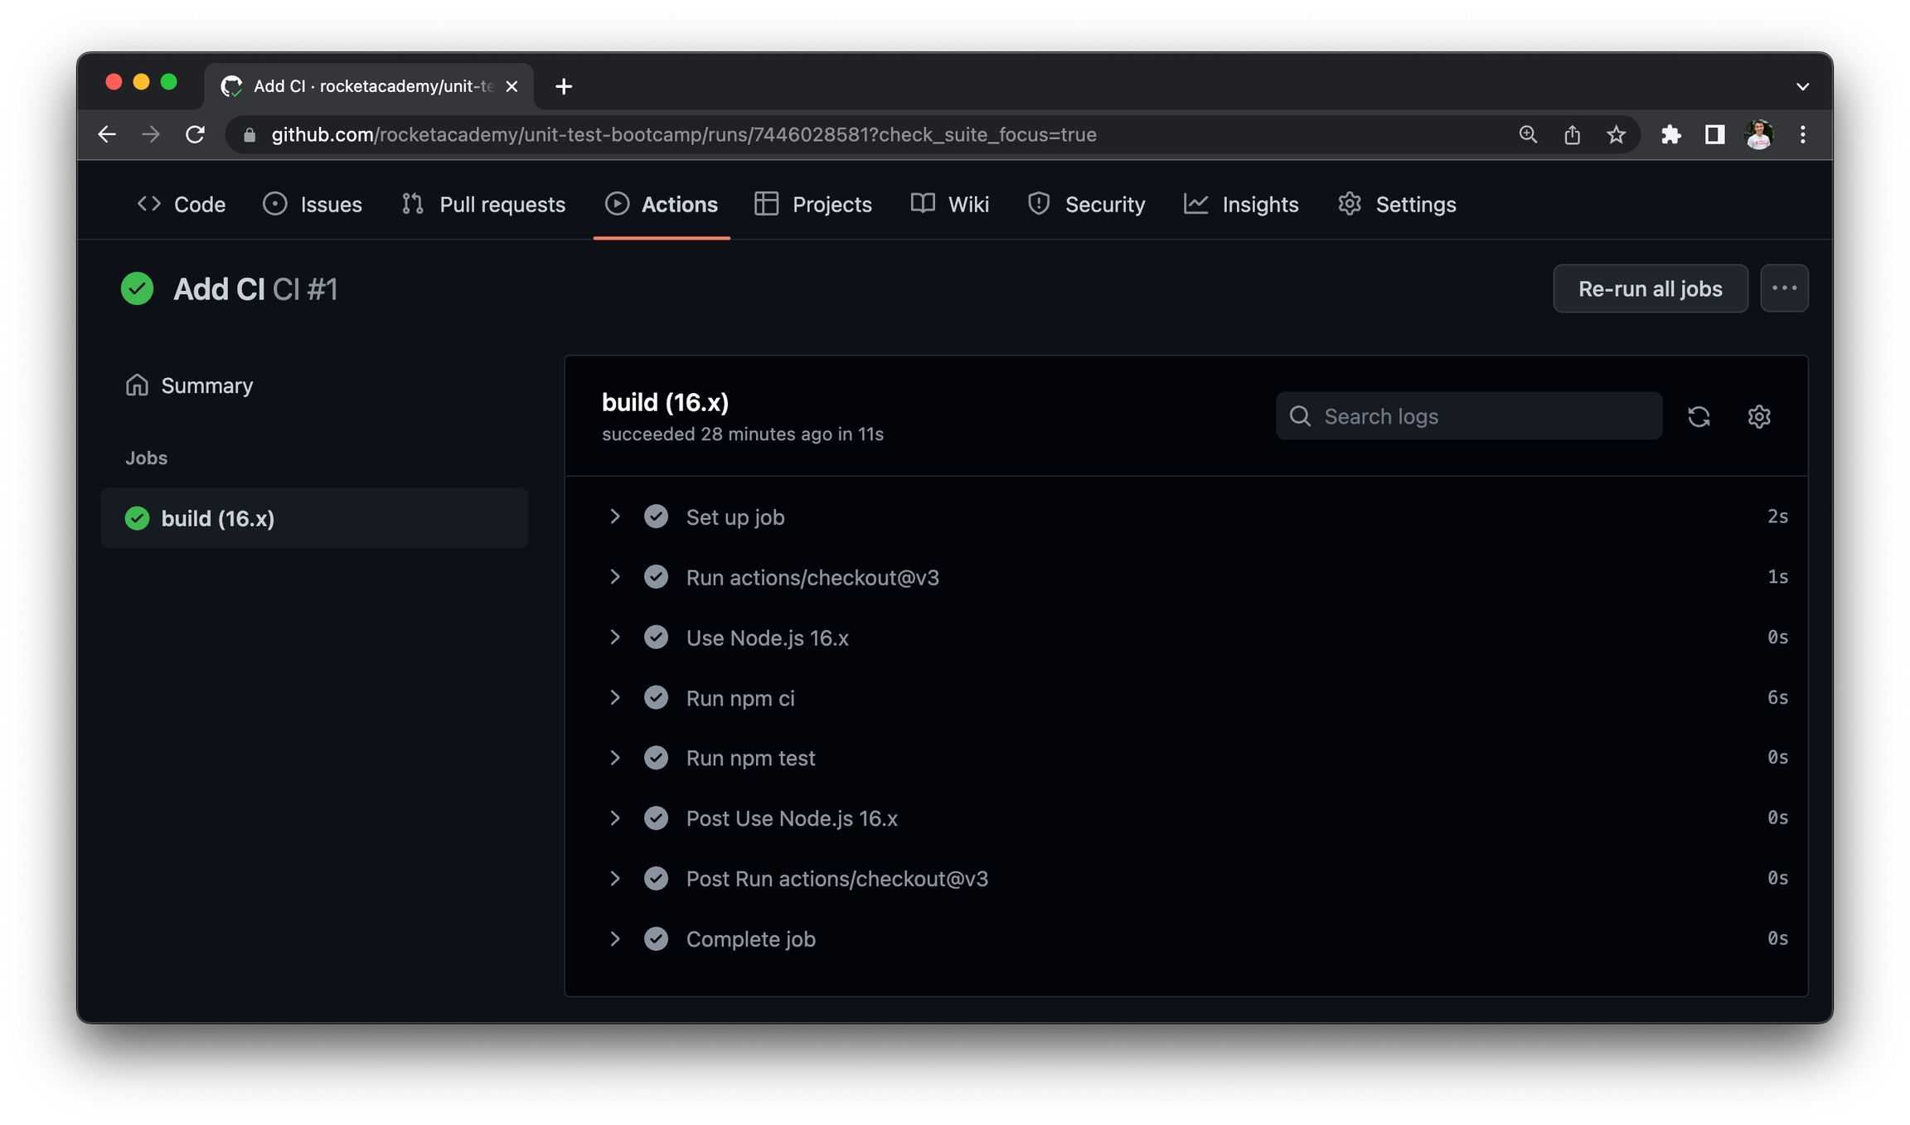Open the browser extensions puzzle icon
Screen dimensions: 1910x1125
(x=1670, y=134)
